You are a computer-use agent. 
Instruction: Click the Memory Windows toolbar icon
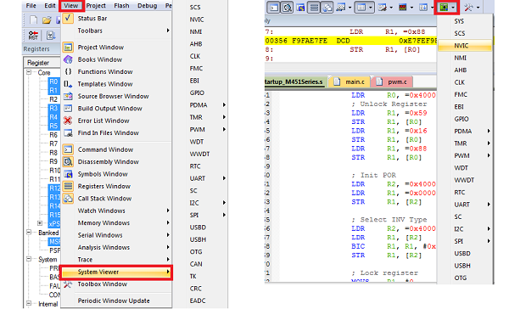click(361, 7)
